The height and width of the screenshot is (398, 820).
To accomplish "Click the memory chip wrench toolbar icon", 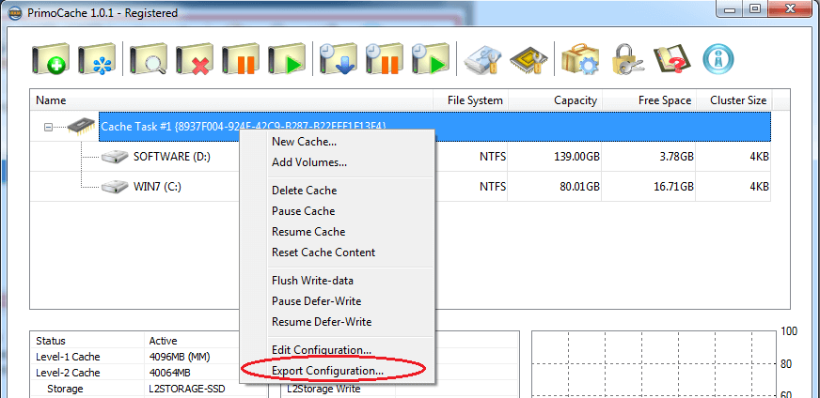I will click(528, 58).
